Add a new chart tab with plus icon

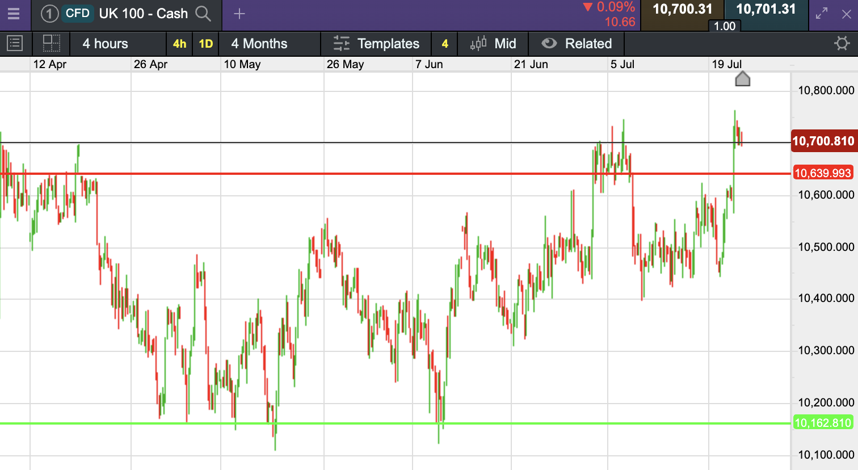pos(239,14)
